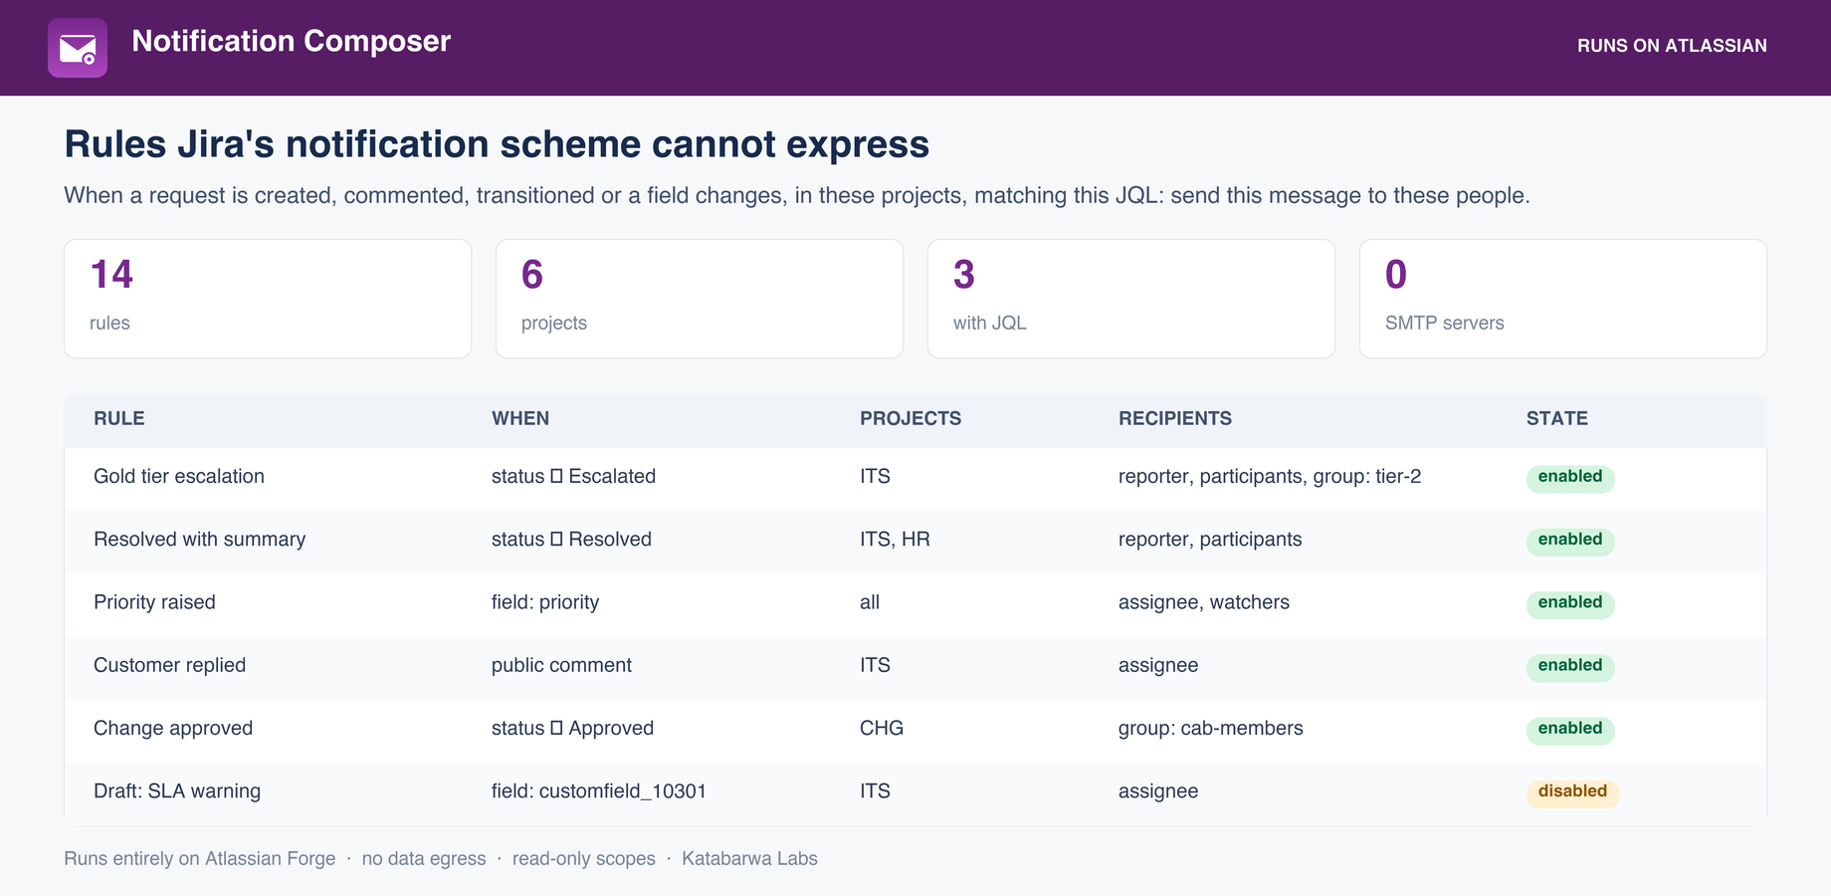
Task: Open the 14 rules summary card
Action: pyautogui.click(x=268, y=299)
